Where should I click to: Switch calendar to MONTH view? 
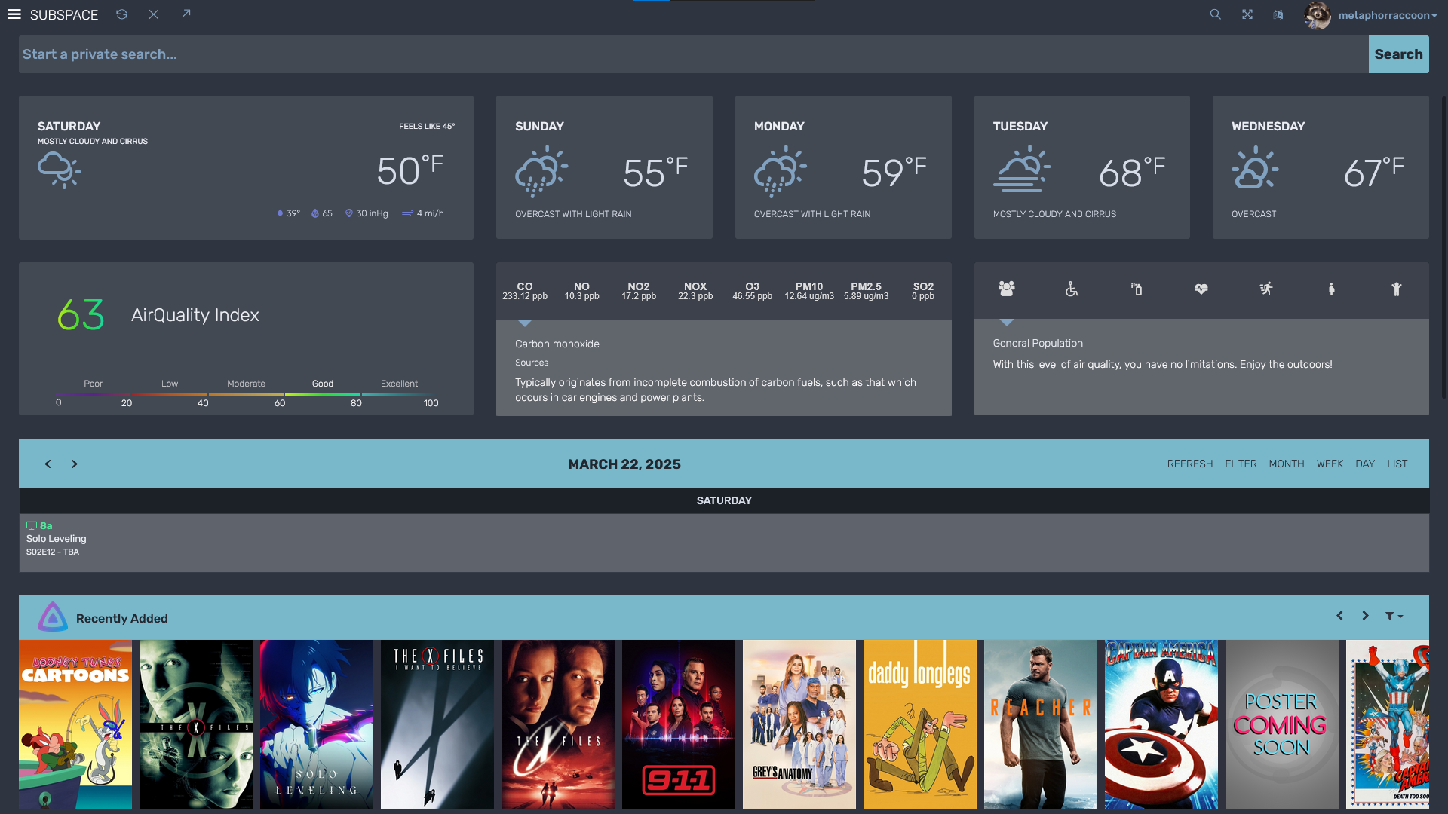tap(1286, 464)
